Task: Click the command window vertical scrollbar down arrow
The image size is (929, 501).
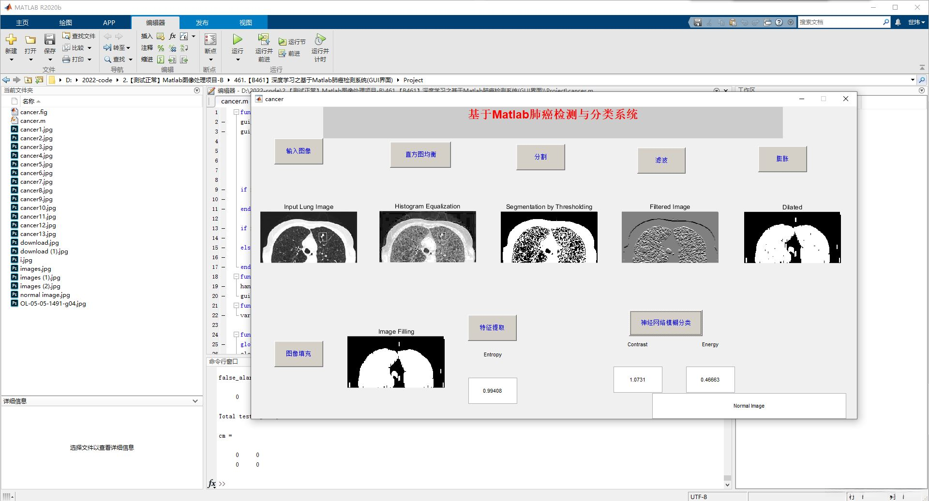Action: tap(727, 484)
